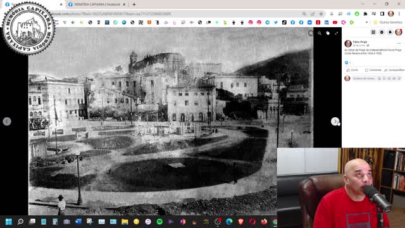The image size is (405, 228).
Task: Open Microsoft Word from the taskbar
Action: (x=78, y=222)
